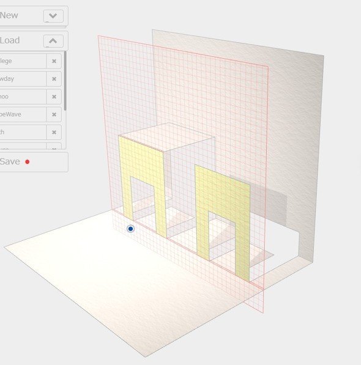The height and width of the screenshot is (365, 361).
Task: Expand the New dropdown chevron
Action: (53, 16)
